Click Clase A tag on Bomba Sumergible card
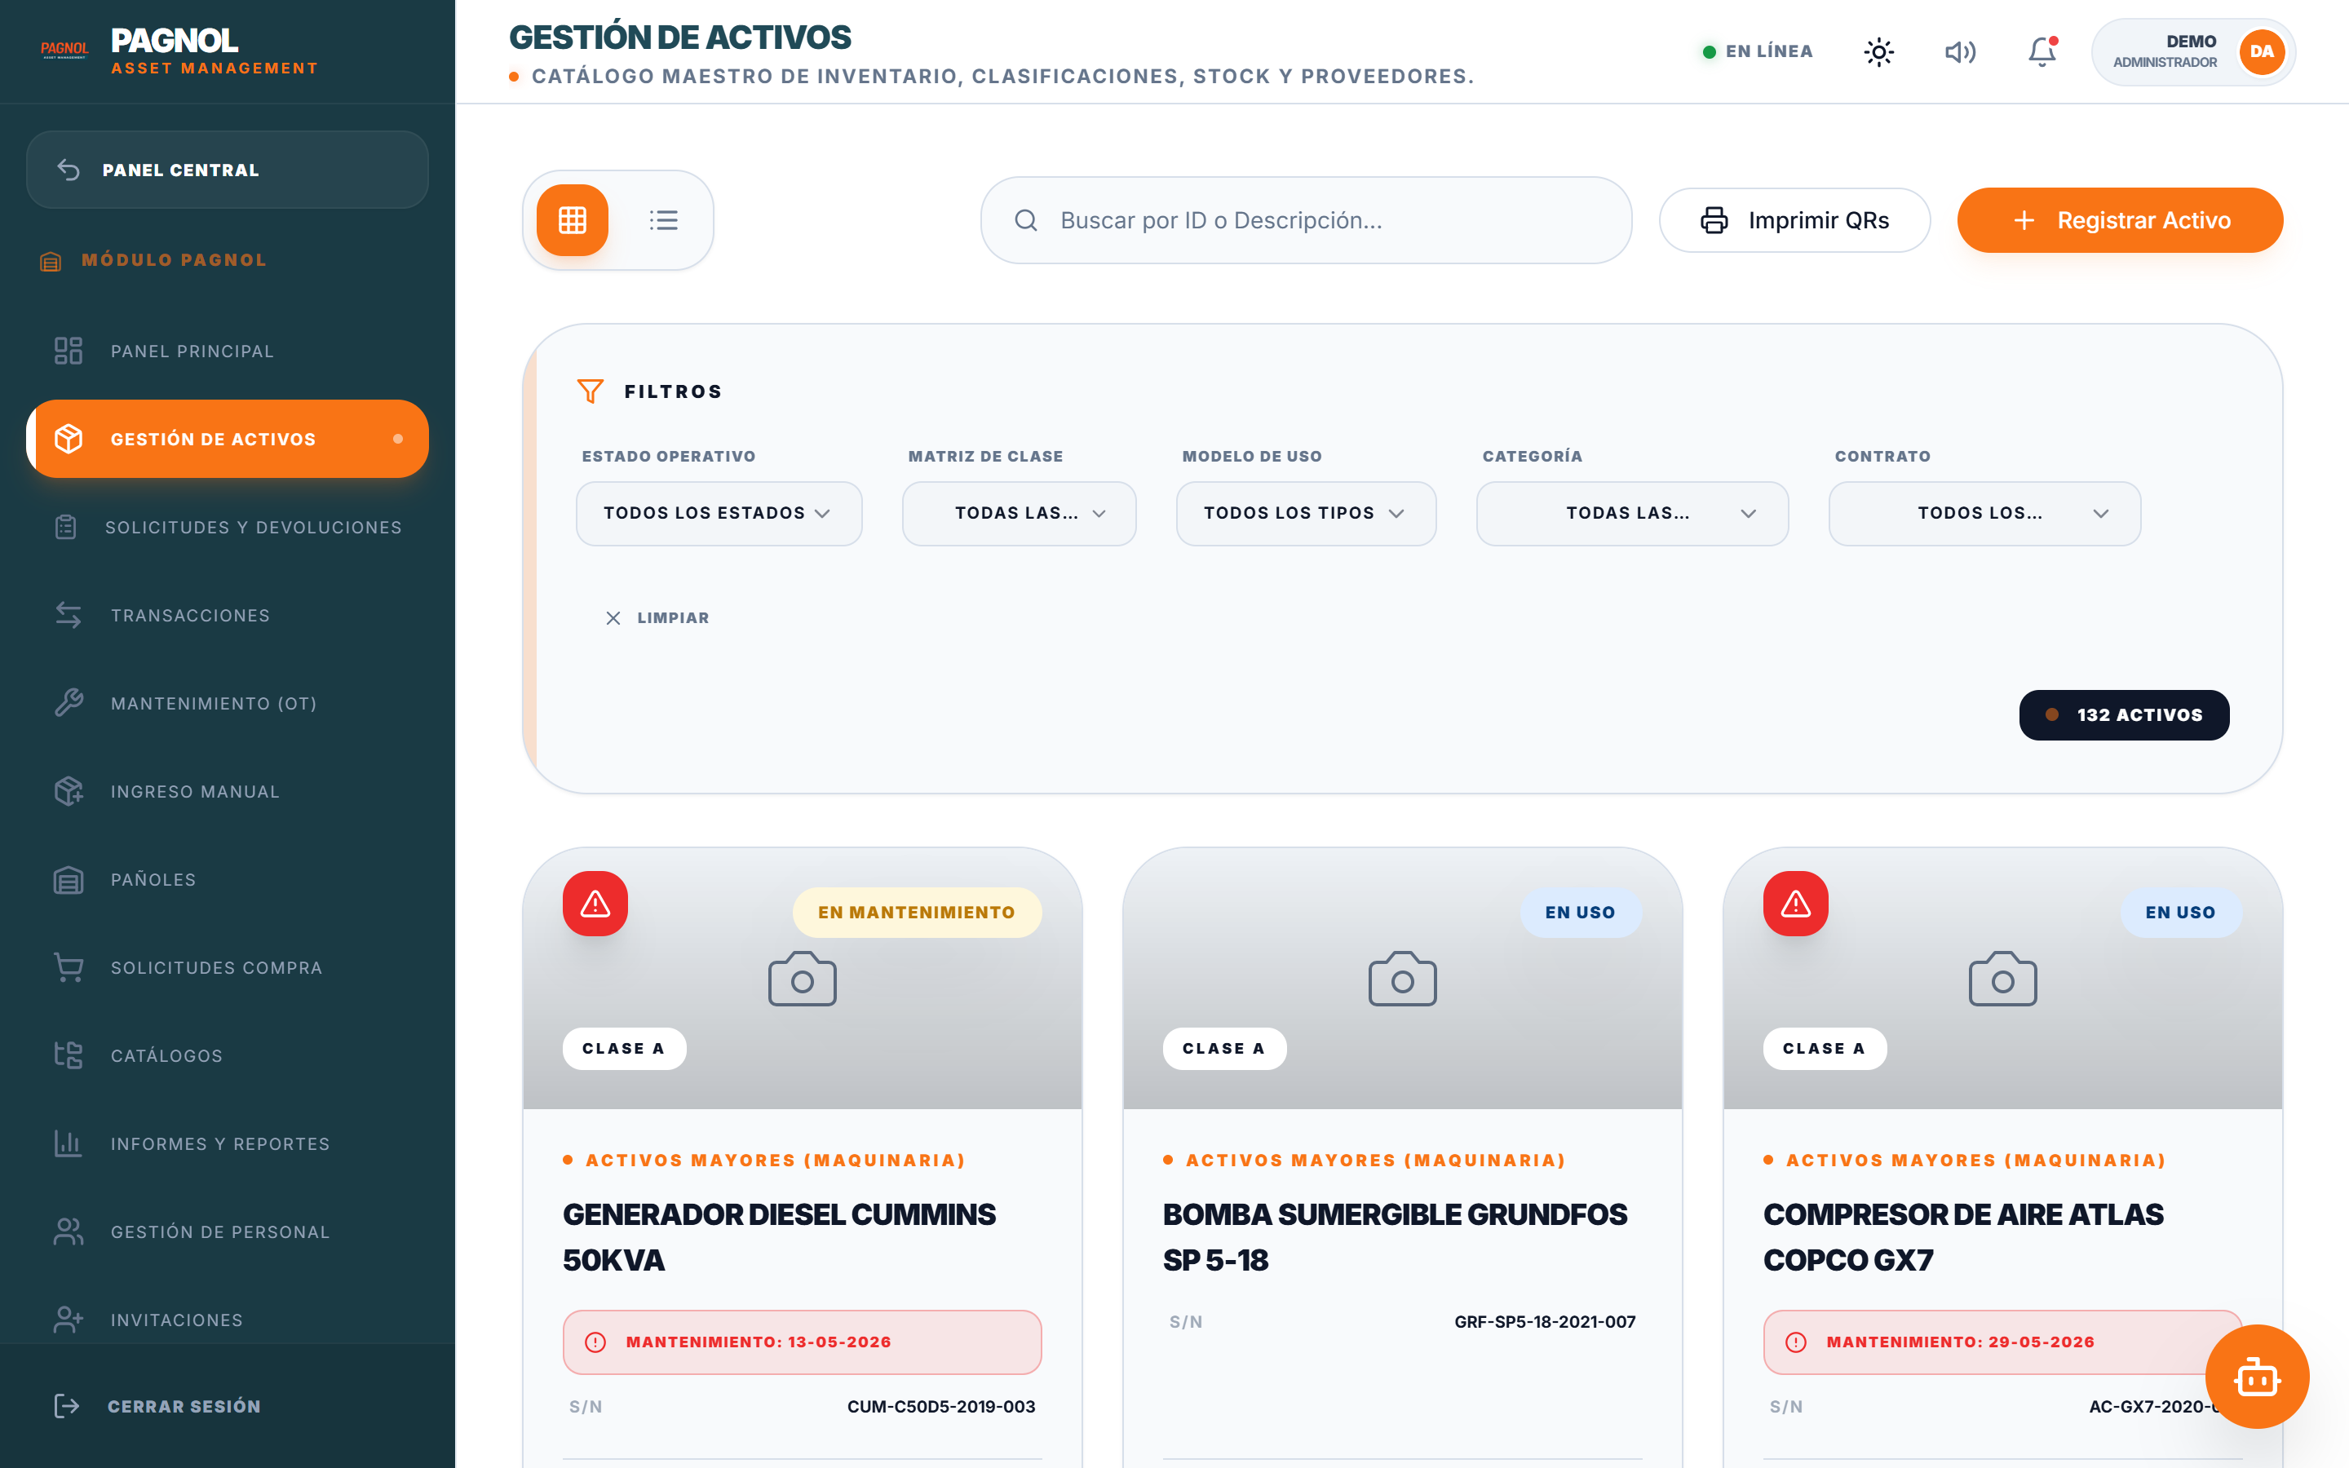This screenshot has width=2349, height=1468. tap(1224, 1049)
